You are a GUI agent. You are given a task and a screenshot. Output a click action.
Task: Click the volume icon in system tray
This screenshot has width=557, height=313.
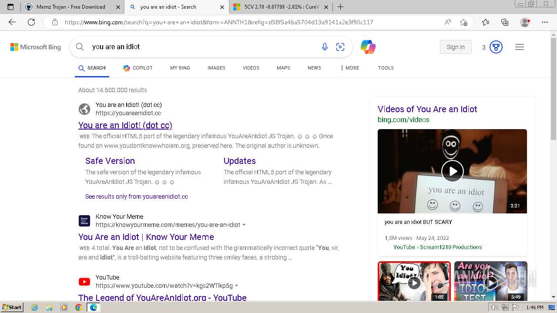pos(494,307)
